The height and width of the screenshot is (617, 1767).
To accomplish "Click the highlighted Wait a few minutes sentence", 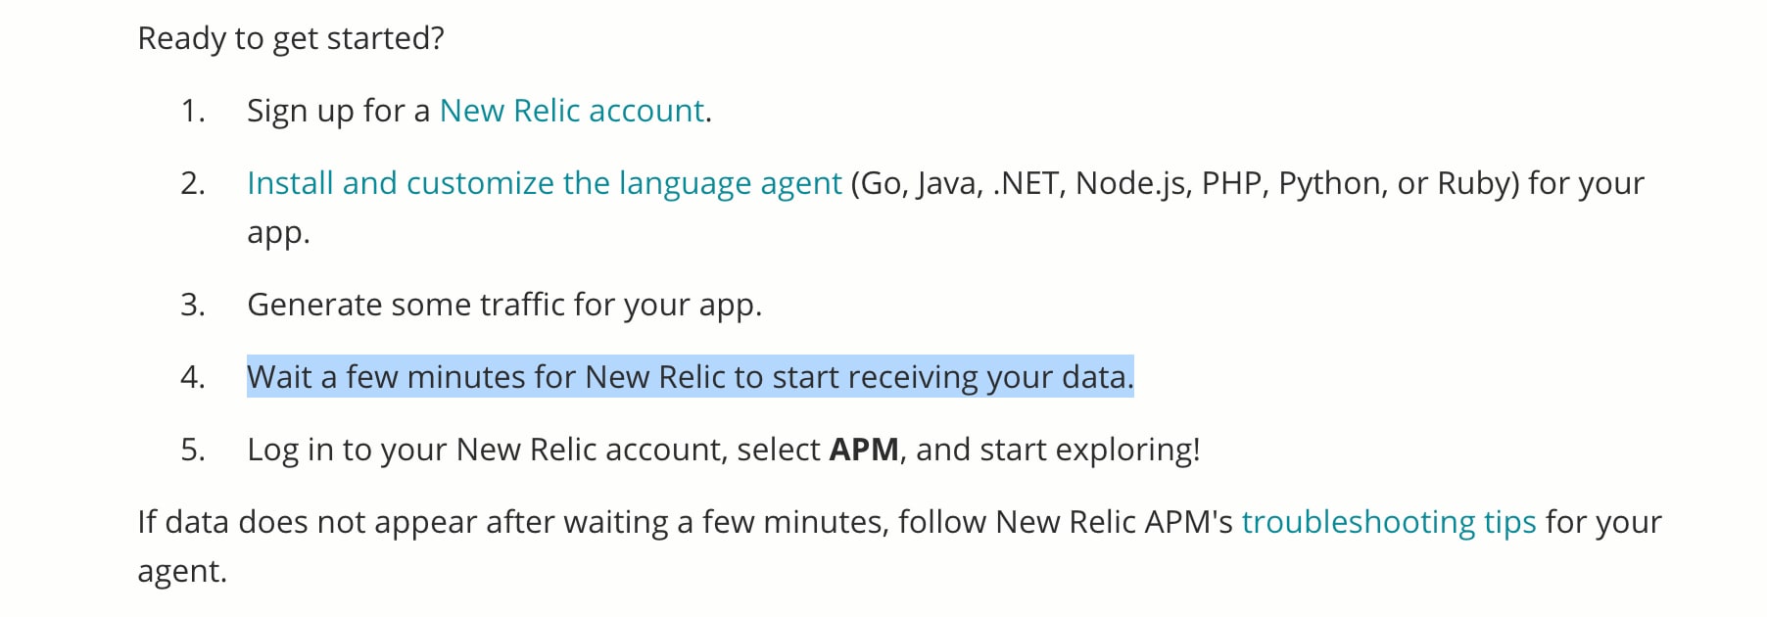I will [x=691, y=377].
